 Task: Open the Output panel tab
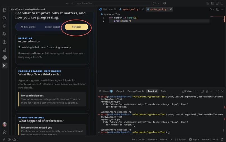(120, 91)
